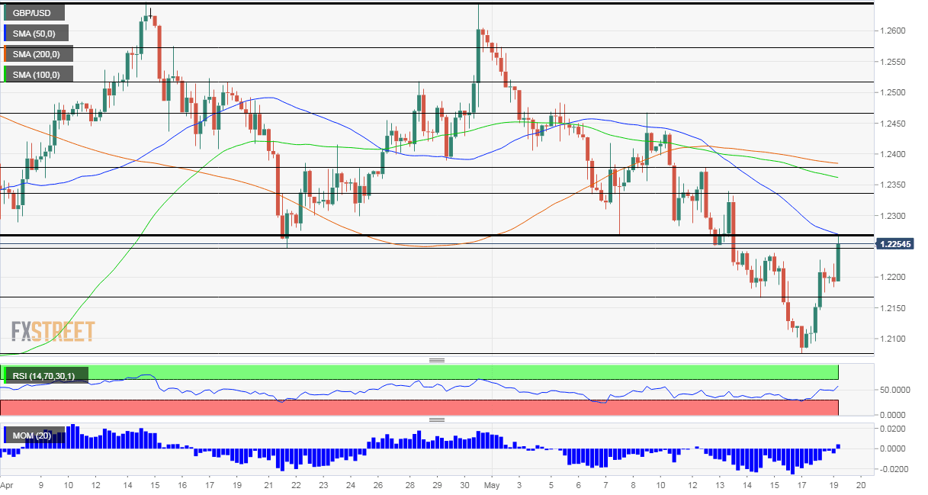Click the 1.2200 price axis label
Viewport: 928px width, 495px height.
pyautogui.click(x=892, y=278)
